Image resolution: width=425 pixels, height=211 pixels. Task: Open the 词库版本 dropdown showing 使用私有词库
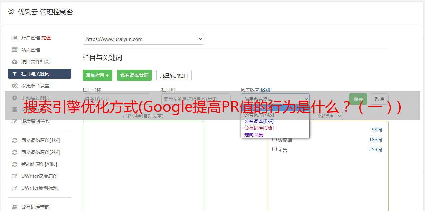click(x=275, y=99)
